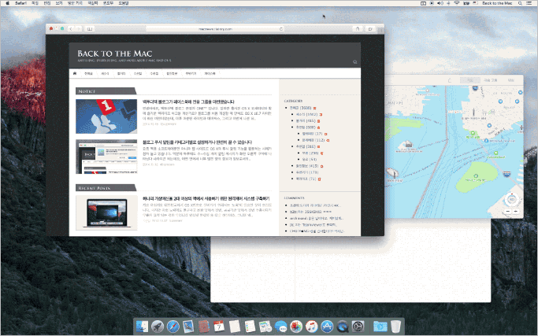The width and height of the screenshot is (538, 336).
Task: Select the Whitehall Terminal transit marker in Maps
Action: pos(486,141)
